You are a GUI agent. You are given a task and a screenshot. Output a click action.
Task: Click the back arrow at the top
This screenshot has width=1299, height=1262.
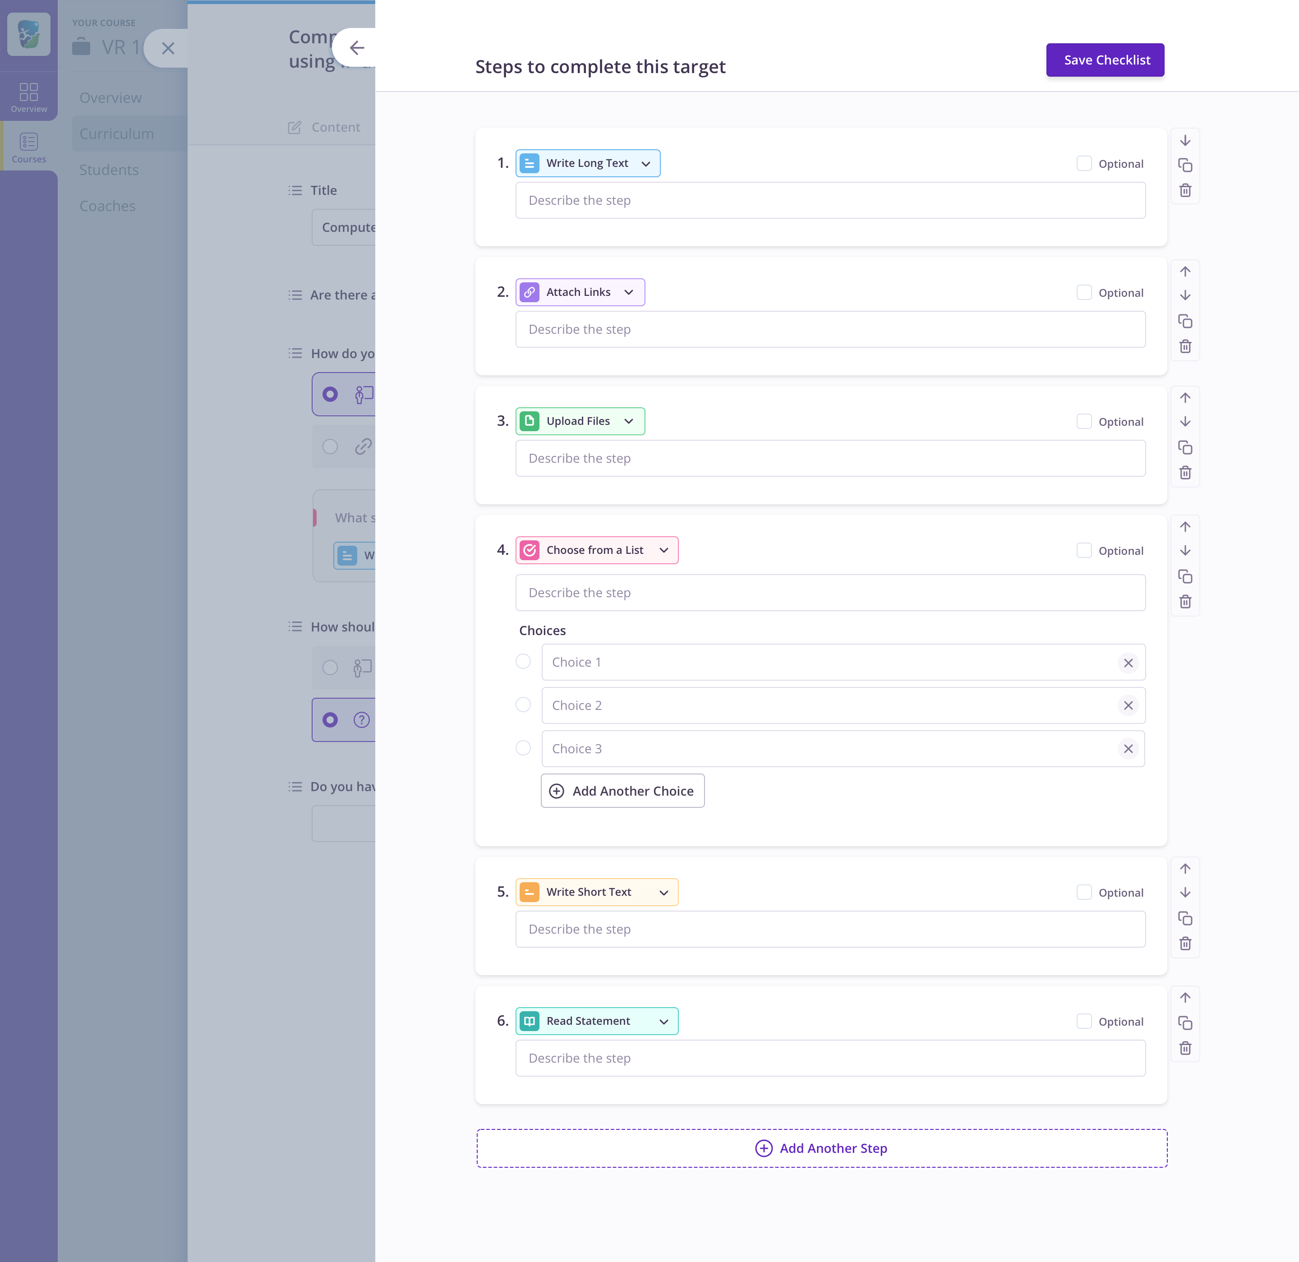coord(357,47)
